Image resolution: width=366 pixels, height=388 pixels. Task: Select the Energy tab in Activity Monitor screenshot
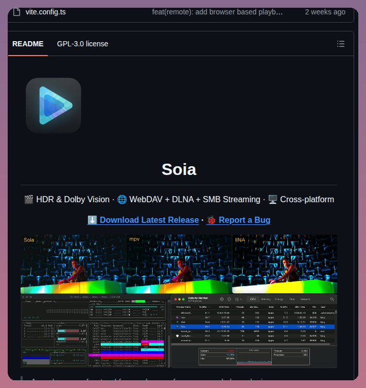279,299
